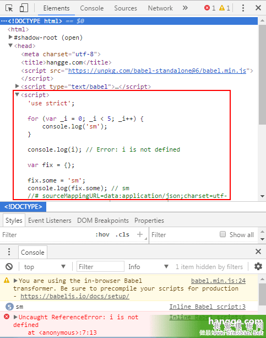
Task: Focus the computed styles Filter field
Action: (183, 235)
